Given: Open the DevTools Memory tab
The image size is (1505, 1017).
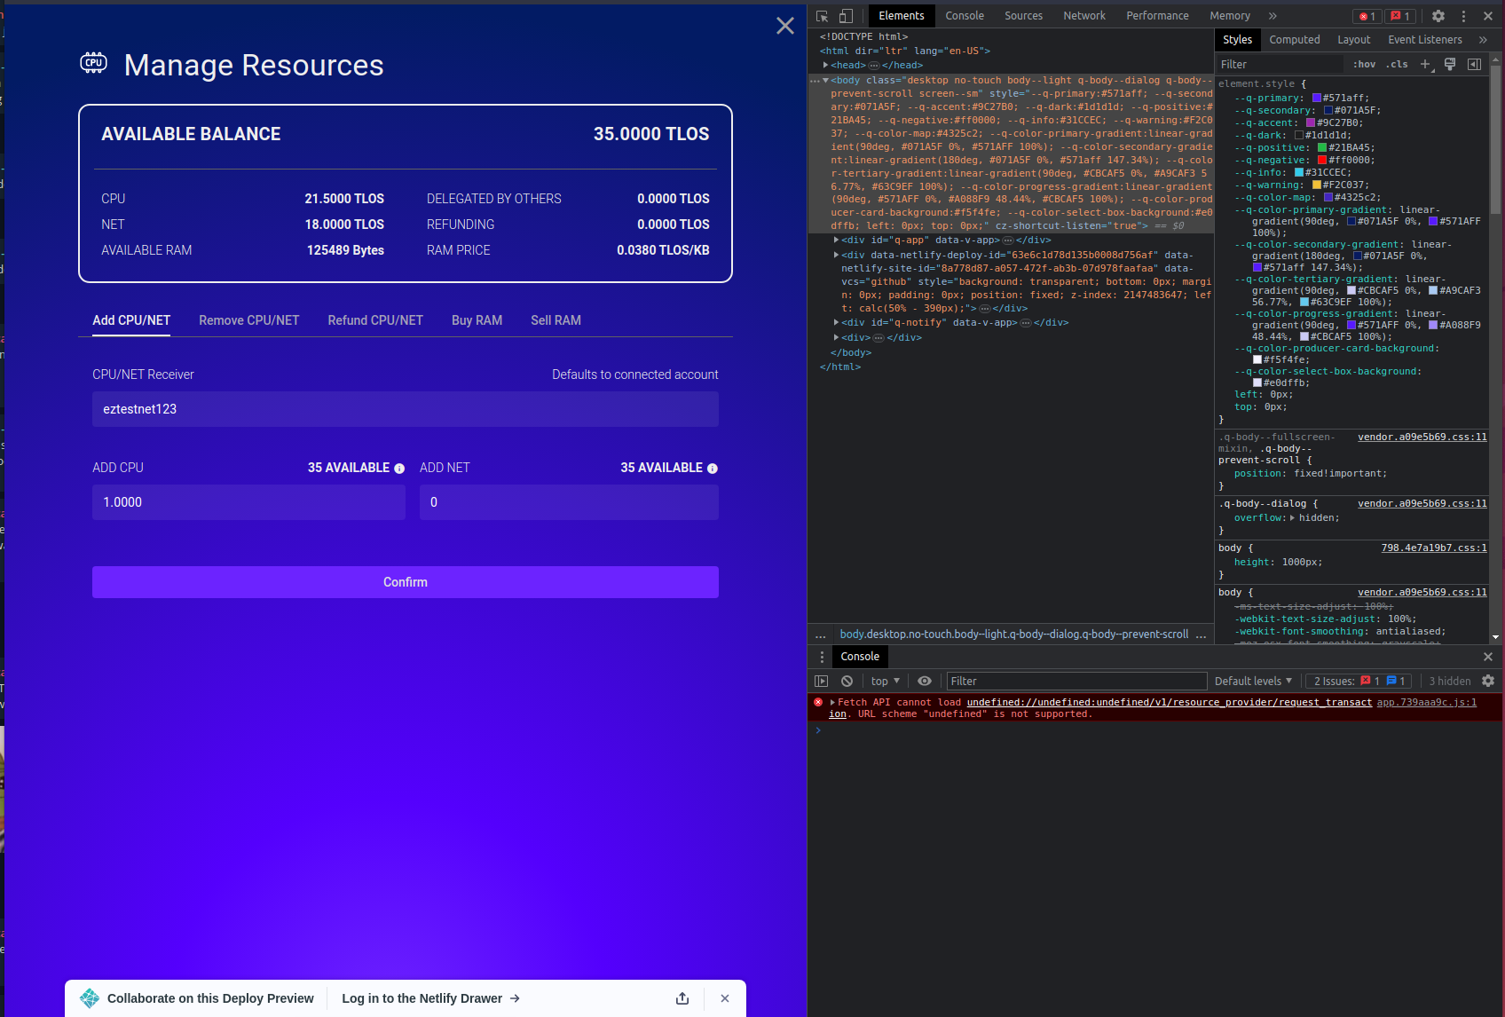Looking at the screenshot, I should (x=1230, y=16).
